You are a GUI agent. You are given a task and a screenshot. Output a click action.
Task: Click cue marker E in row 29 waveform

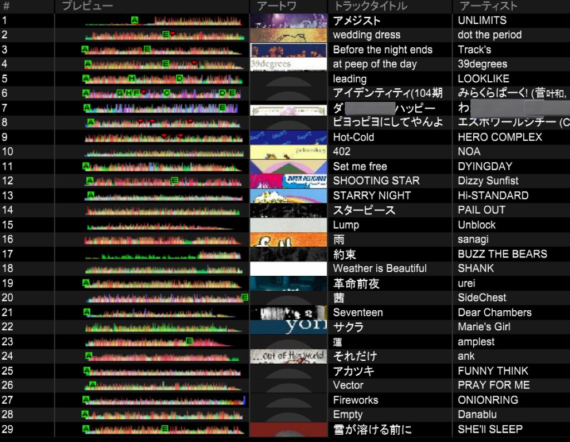click(165, 429)
